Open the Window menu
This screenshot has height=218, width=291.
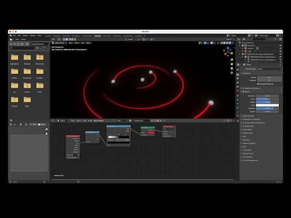point(33,36)
